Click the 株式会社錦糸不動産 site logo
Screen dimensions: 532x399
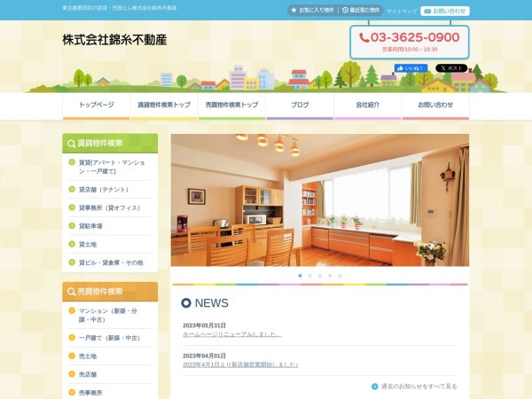tap(114, 40)
